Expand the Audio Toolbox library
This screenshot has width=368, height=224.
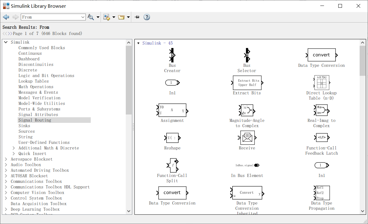(x=6, y=165)
